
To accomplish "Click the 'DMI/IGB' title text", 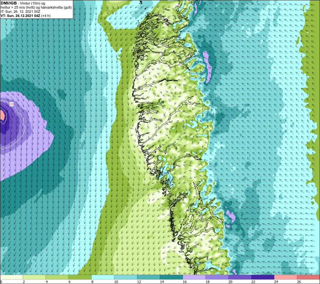I will pos(9,3).
